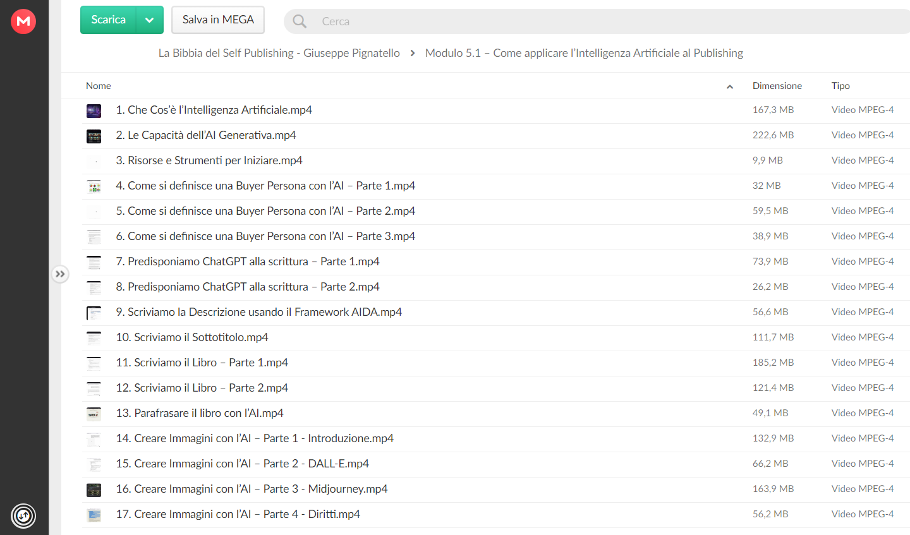Click the Scarica download button
910x535 pixels.
pos(109,20)
